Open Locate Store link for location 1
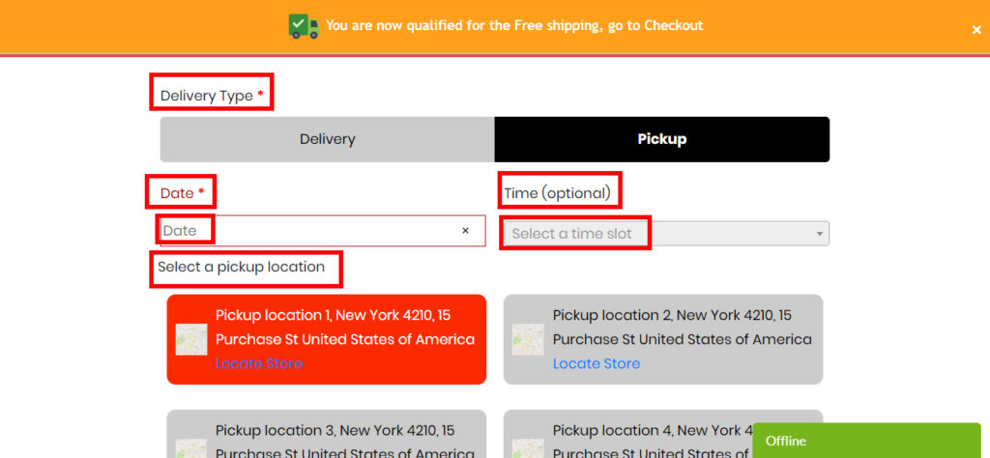990x458 pixels. (259, 364)
